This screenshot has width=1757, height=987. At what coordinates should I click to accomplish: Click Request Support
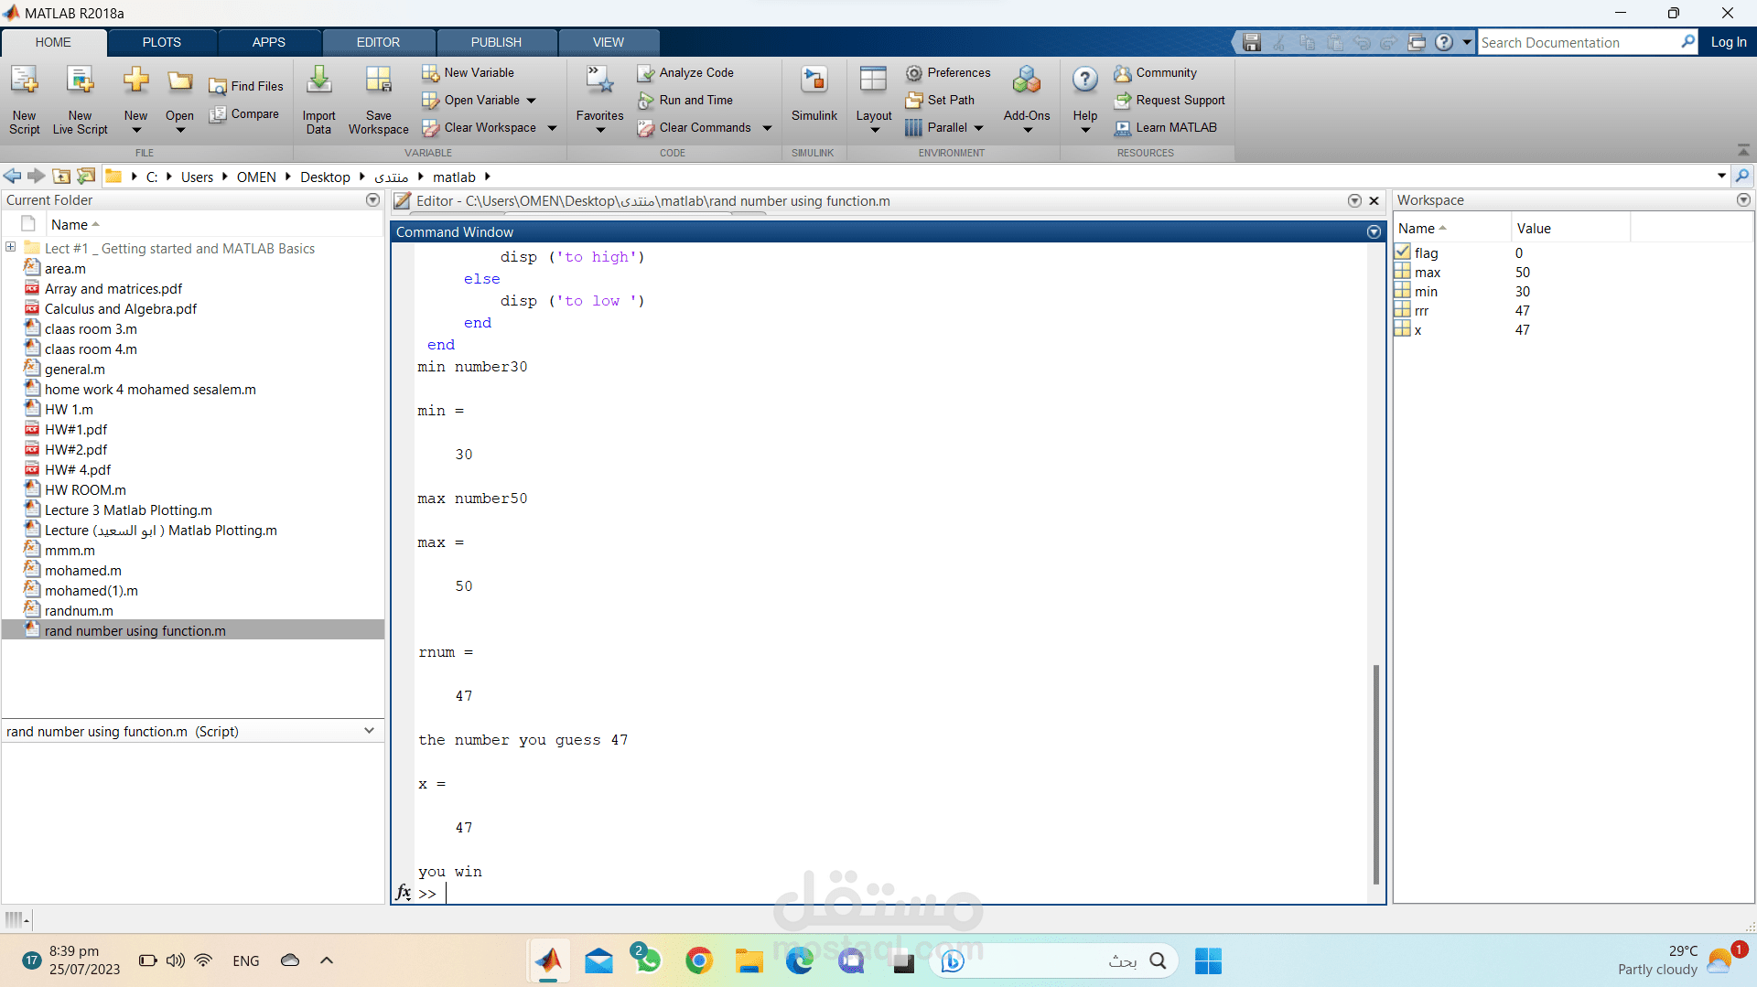click(1170, 100)
